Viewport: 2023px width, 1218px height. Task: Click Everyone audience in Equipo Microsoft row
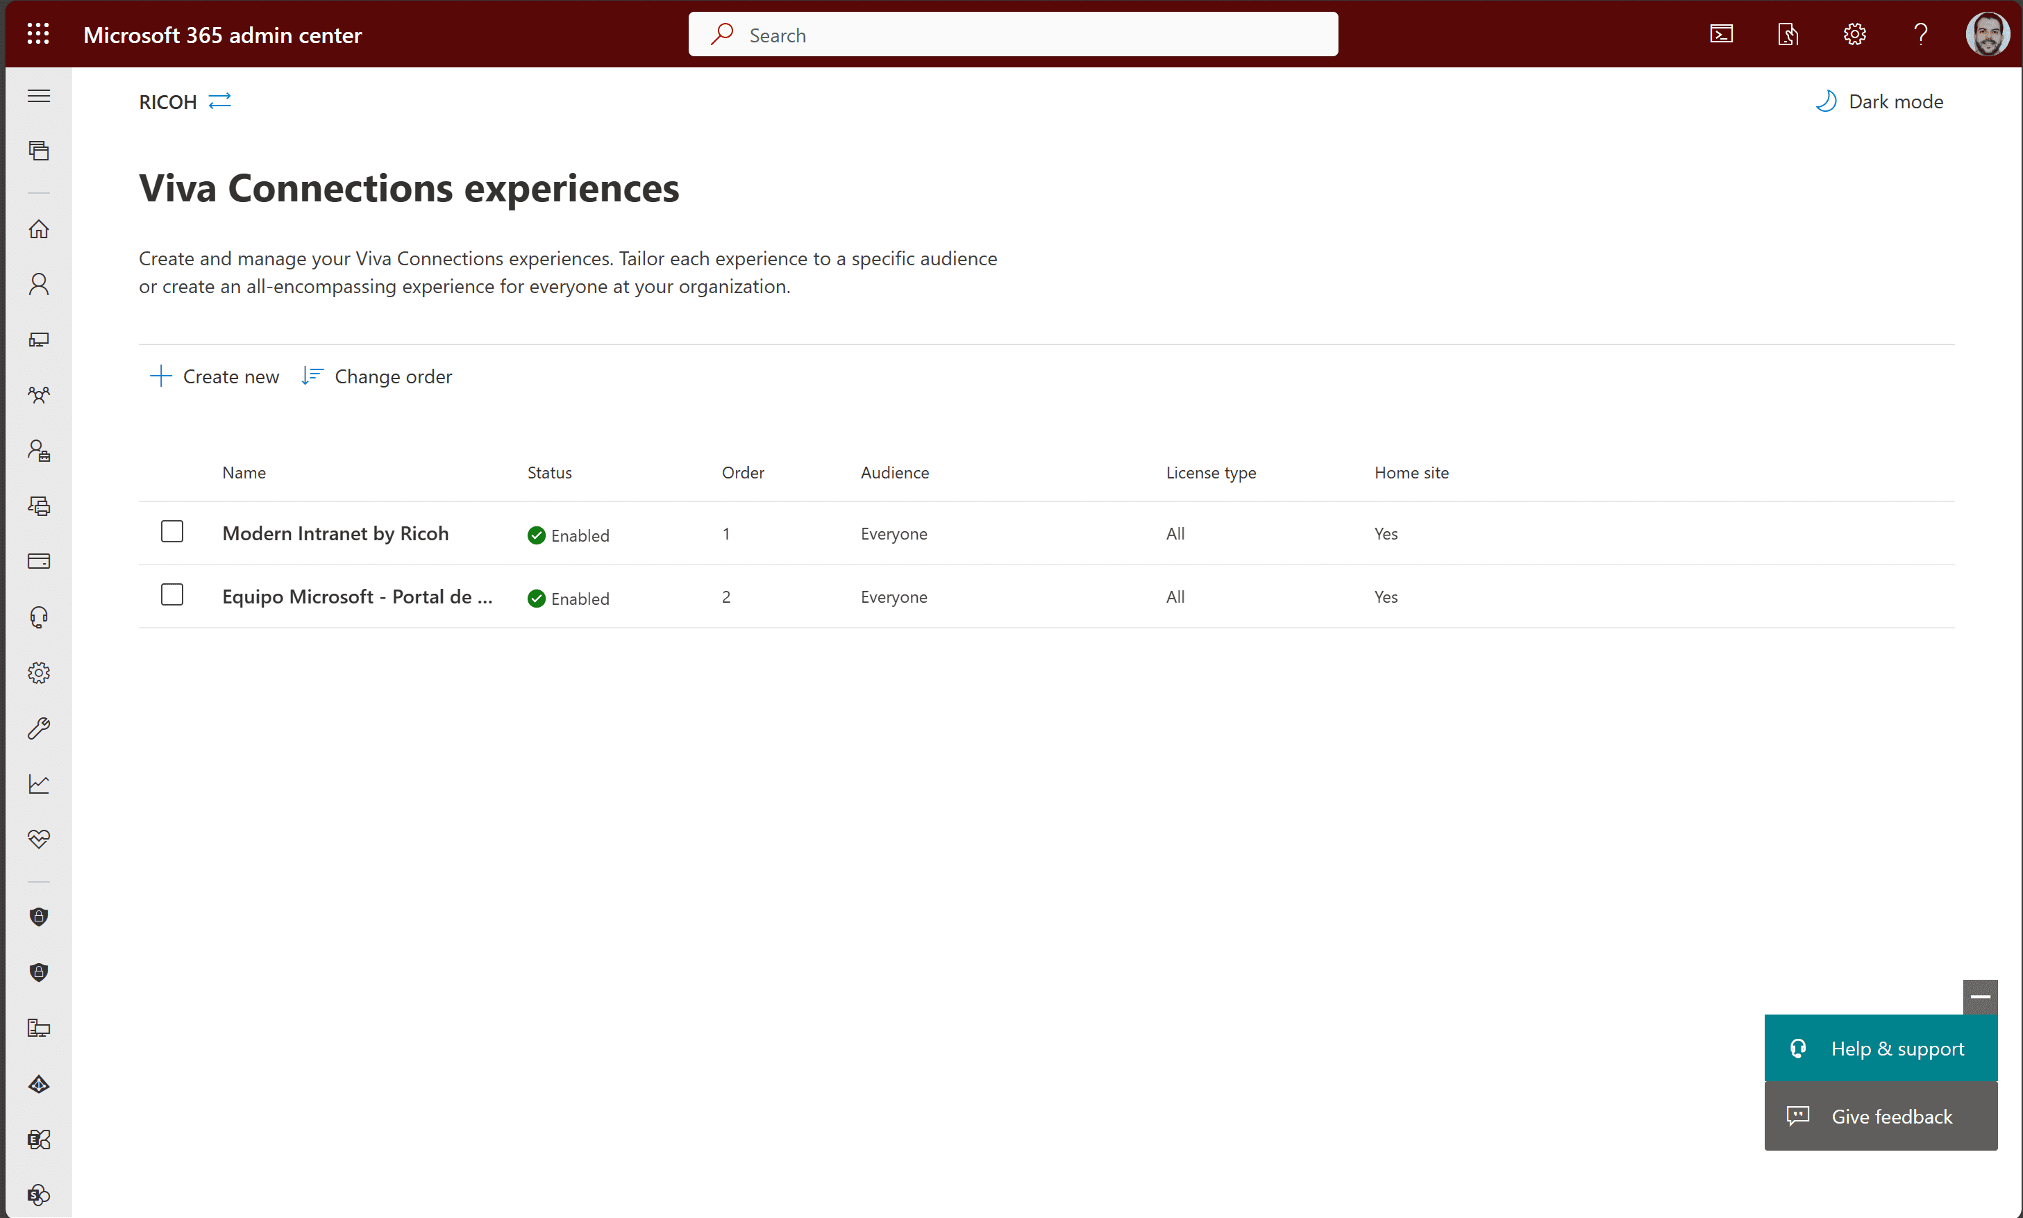coord(894,597)
